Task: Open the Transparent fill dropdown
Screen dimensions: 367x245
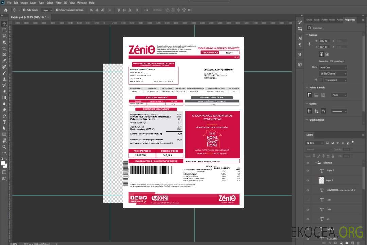Action: (x=335, y=80)
